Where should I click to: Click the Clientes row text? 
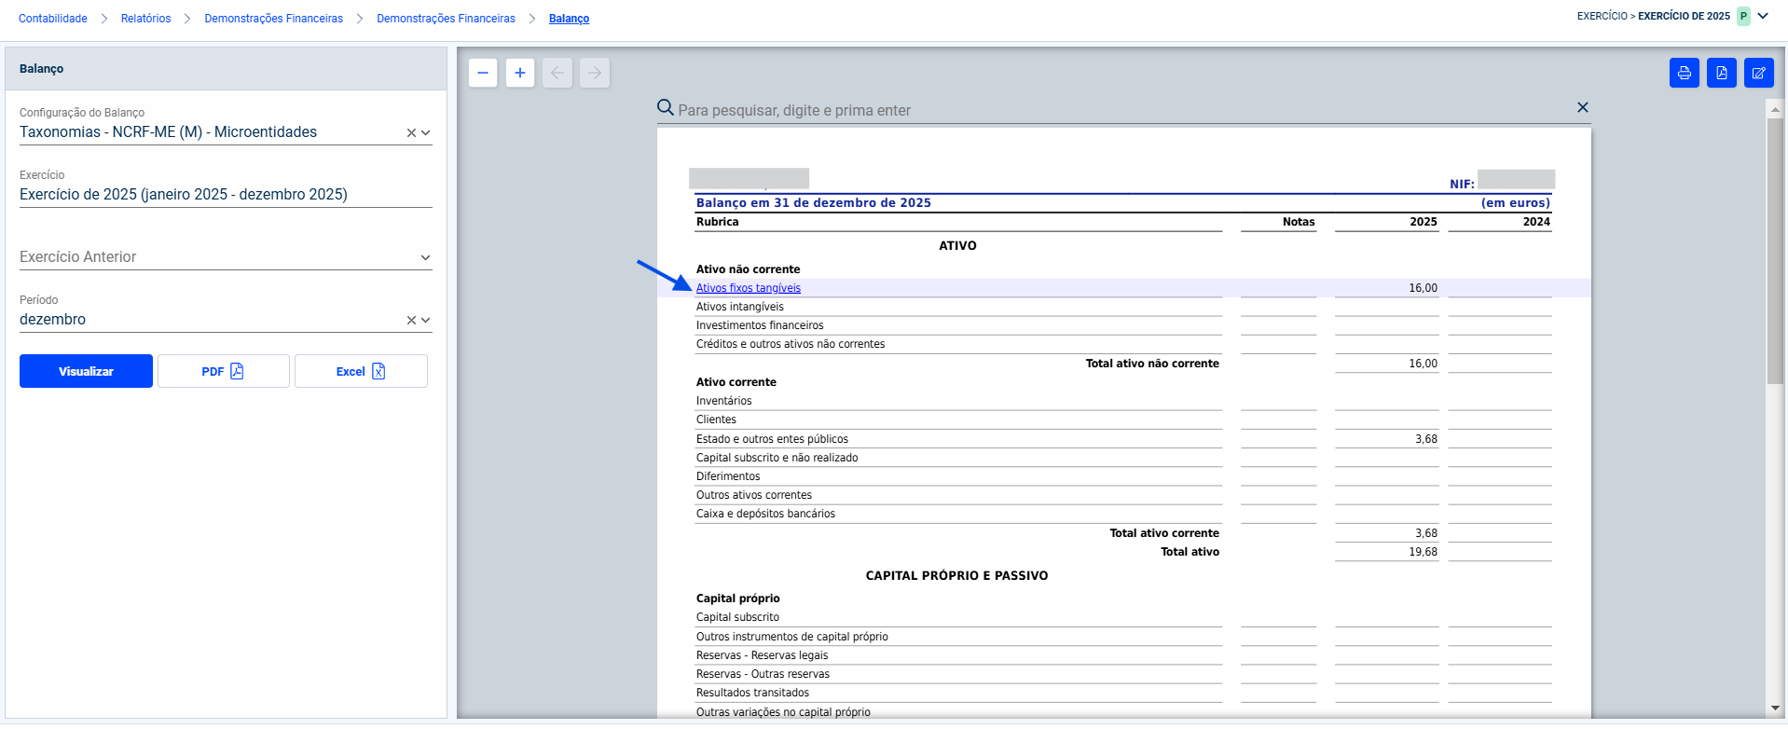point(716,420)
